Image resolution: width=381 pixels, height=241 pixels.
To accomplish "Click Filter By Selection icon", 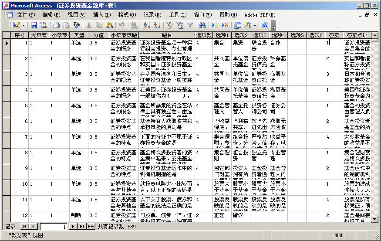I will pyautogui.click(x=170, y=25).
